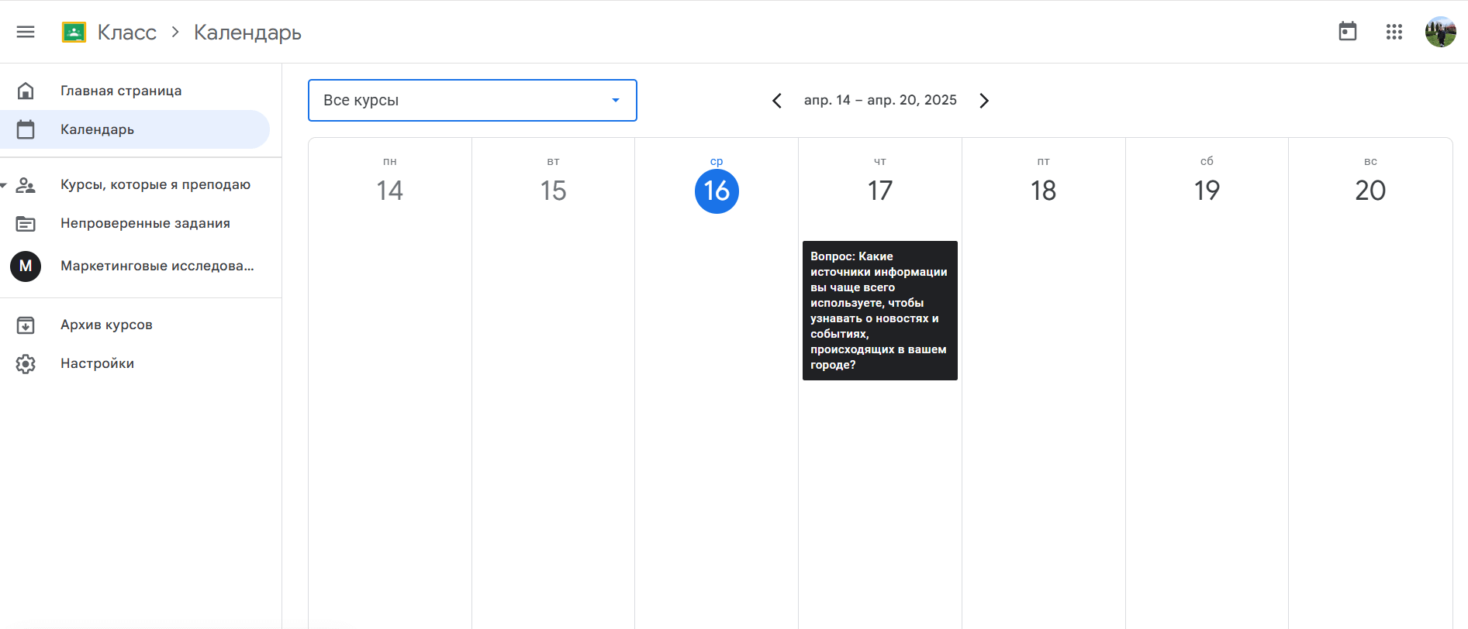
Task: Open the unreviewed assignments icon
Action: [26, 223]
